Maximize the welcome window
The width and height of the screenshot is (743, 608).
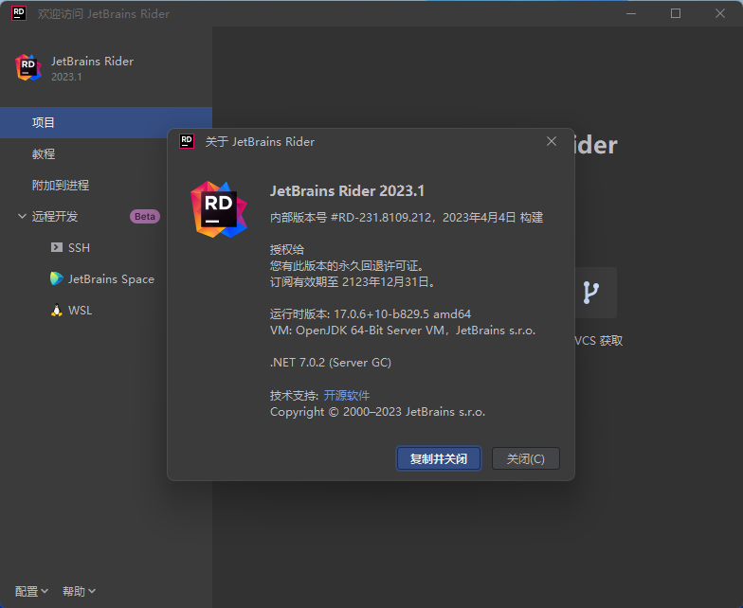pos(676,13)
